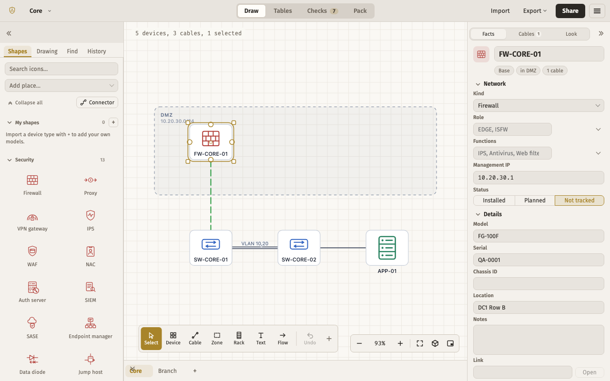Toggle the 3D cube view icon
Image resolution: width=610 pixels, height=381 pixels.
tap(435, 343)
